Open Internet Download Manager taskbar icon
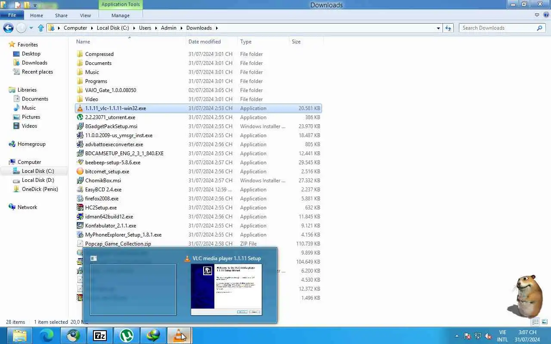Screen dimensions: 551x344 [153, 335]
